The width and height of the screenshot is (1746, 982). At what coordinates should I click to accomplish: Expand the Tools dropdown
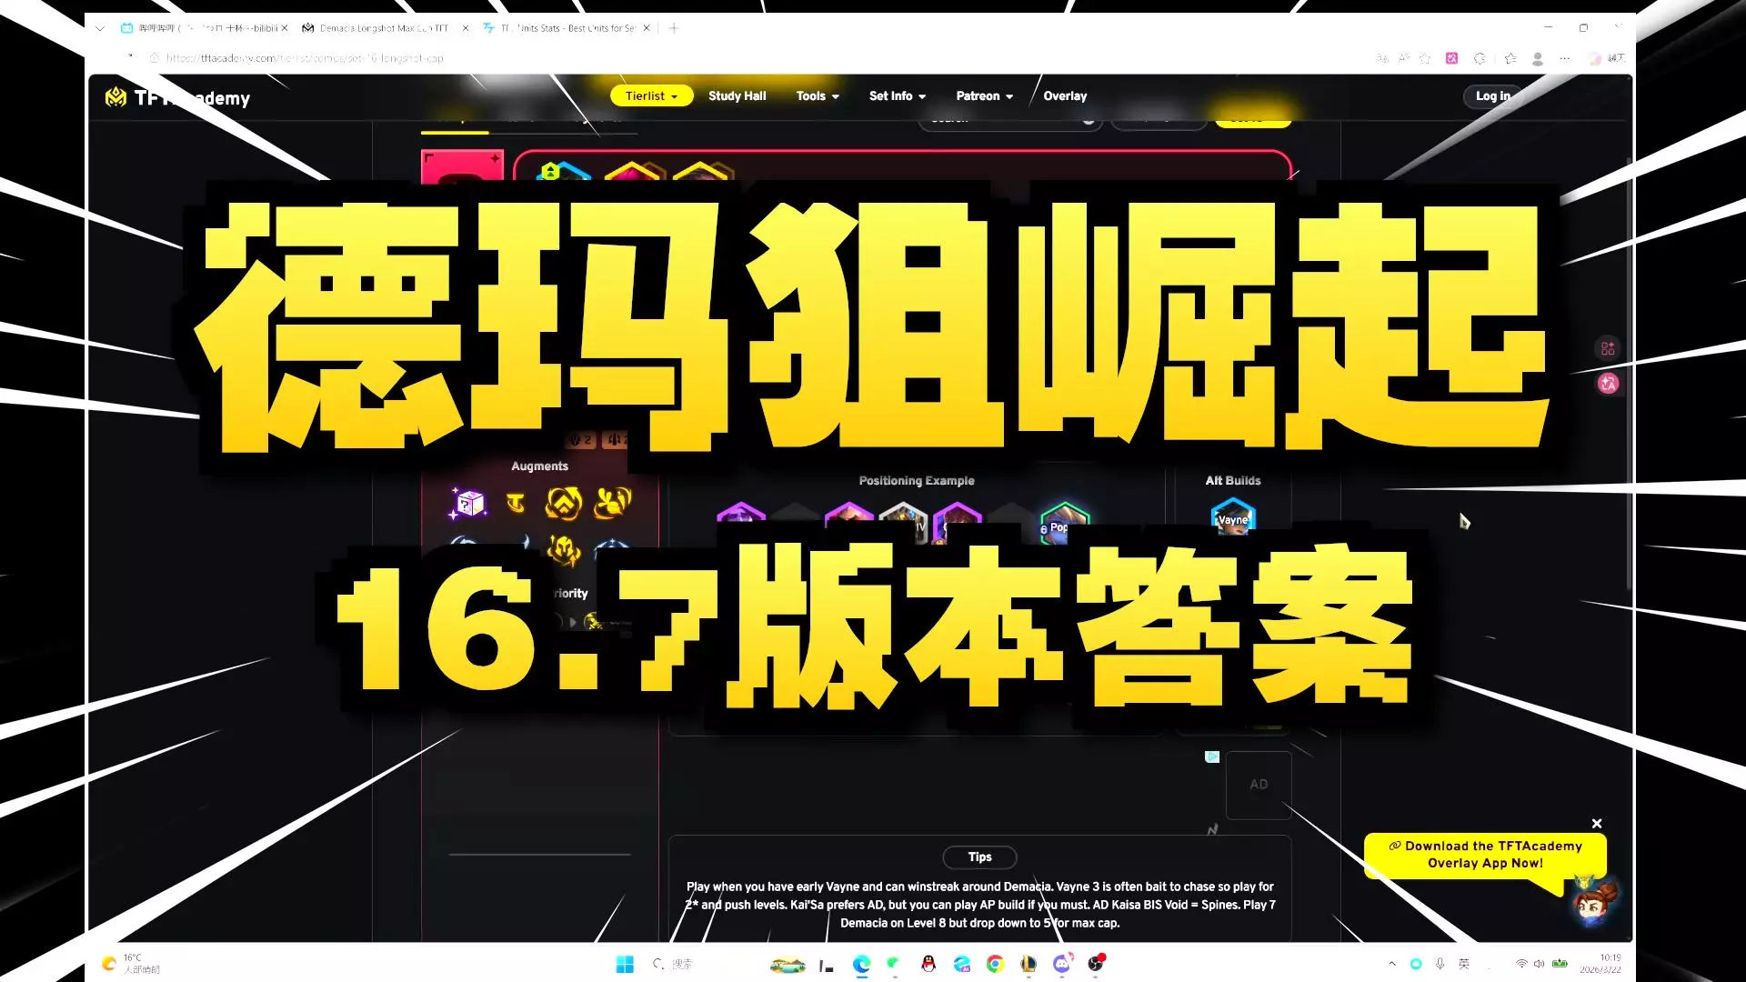point(817,95)
